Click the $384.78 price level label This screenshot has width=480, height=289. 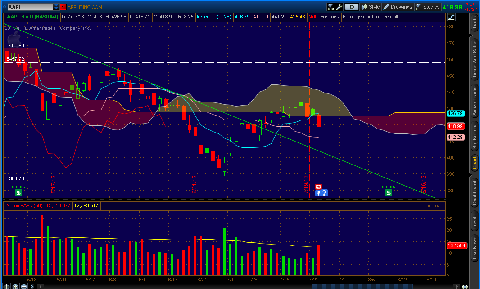[x=15, y=178]
